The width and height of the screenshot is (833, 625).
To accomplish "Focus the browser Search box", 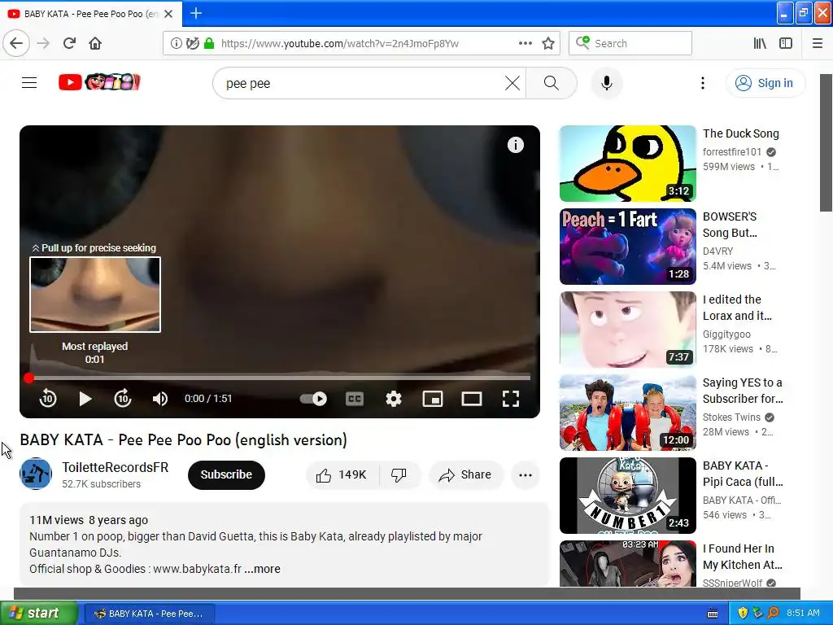I will click(630, 43).
